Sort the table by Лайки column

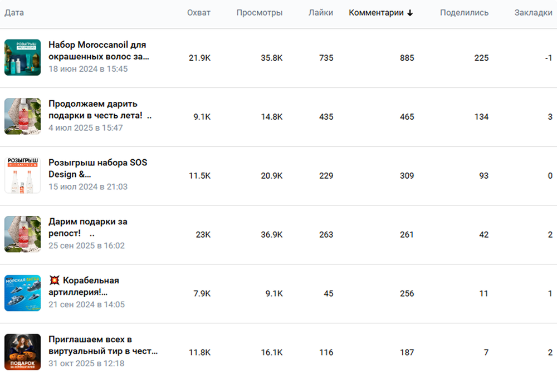pos(321,13)
